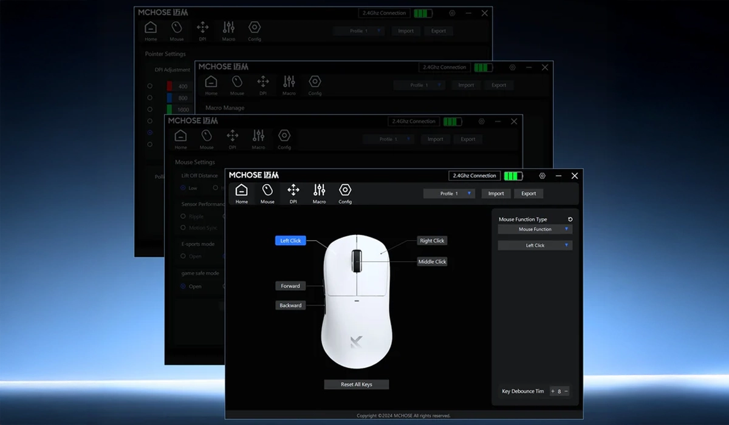Viewport: 729px width, 425px height.
Task: Reset Mouse Function Type with the refresh icon
Action: 570,219
